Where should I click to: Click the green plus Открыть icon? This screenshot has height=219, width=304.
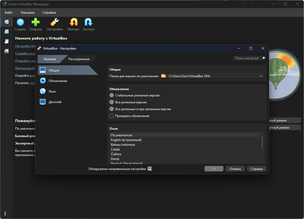(35, 22)
